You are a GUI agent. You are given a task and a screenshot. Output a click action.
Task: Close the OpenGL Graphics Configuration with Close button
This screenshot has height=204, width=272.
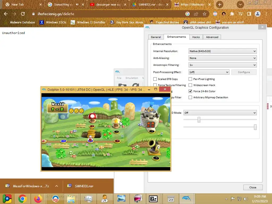[x=253, y=187]
